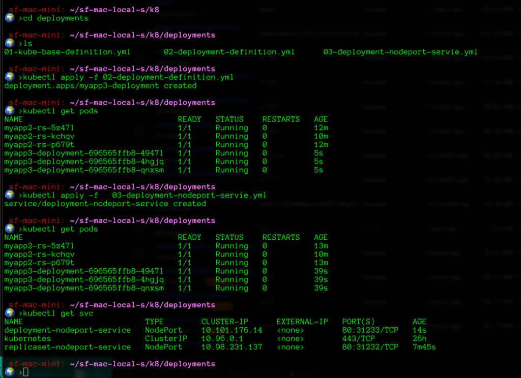Click the globe icon before 'kubectl get svc'

pos(9,313)
